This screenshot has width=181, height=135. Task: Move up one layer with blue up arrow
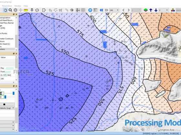(151, 10)
